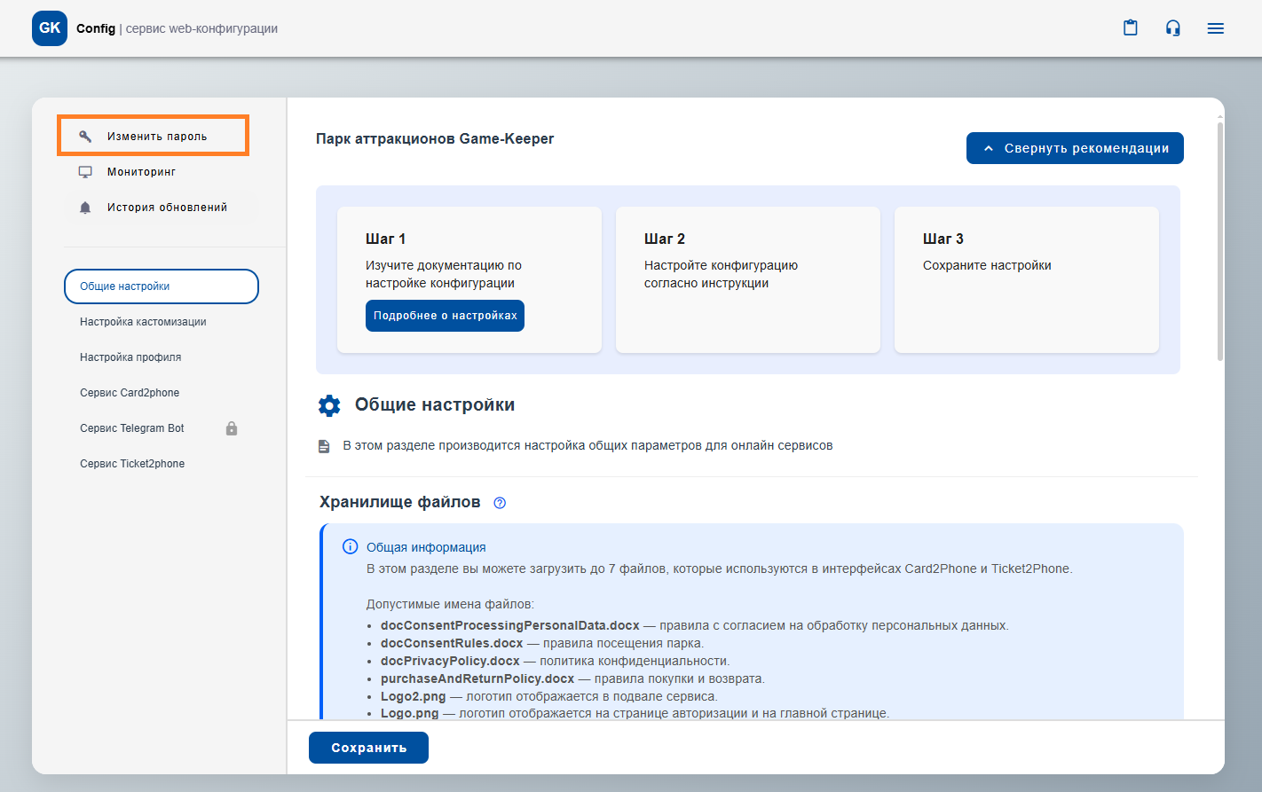Open Сервис Card2phone settings
The width and height of the screenshot is (1262, 792).
130,393
